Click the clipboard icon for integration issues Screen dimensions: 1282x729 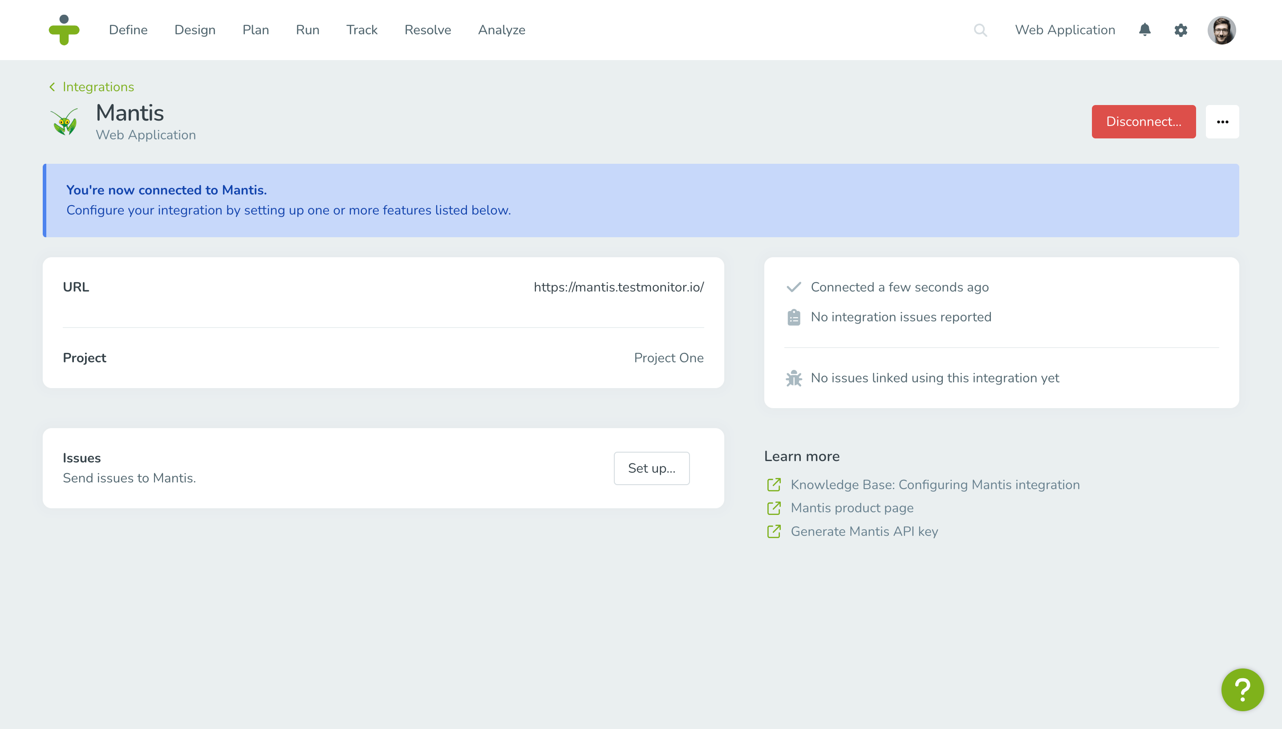pos(795,316)
